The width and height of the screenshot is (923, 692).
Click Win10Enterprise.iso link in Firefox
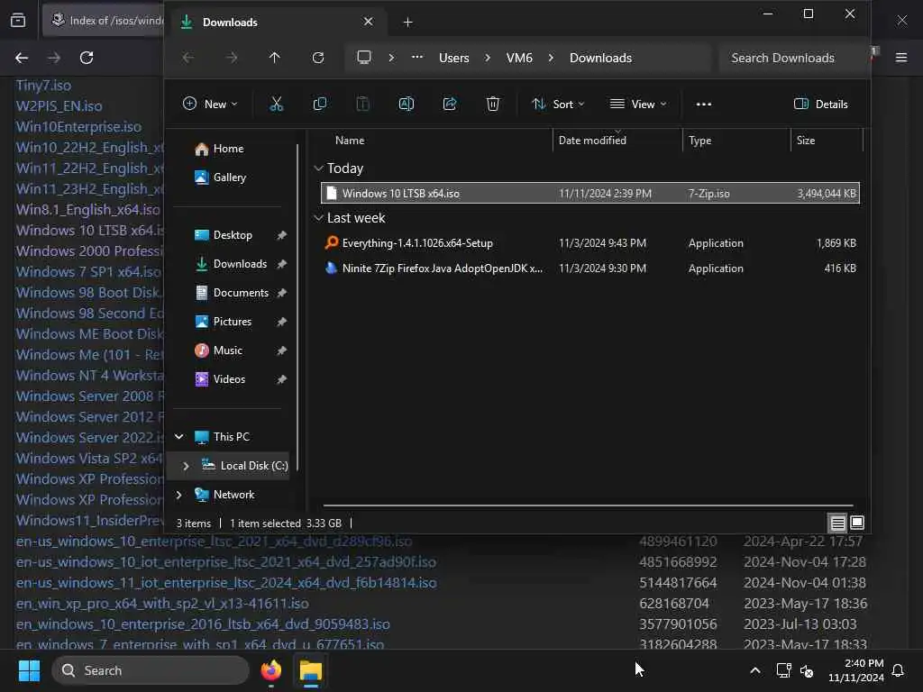coord(79,126)
